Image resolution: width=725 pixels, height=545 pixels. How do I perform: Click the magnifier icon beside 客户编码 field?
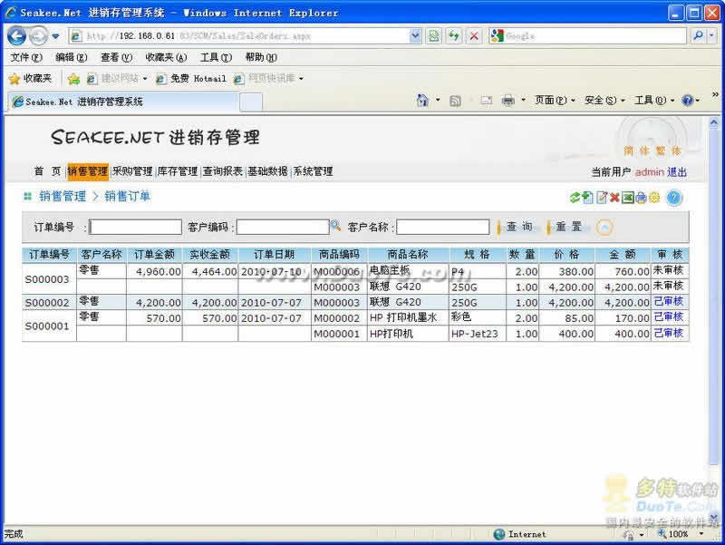[335, 226]
